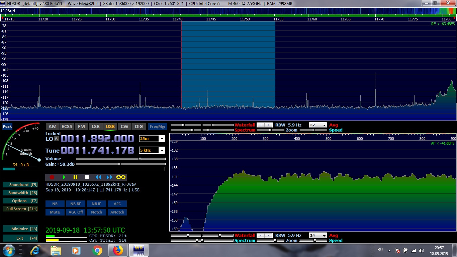457x257 pixels.
Task: Adjust the Gain slider
Action: point(120,164)
